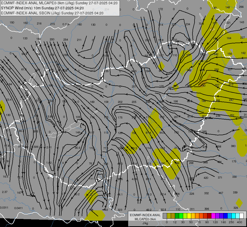Click the map value 23.4
247x227 pixels.
pyautogui.click(x=9, y=100)
